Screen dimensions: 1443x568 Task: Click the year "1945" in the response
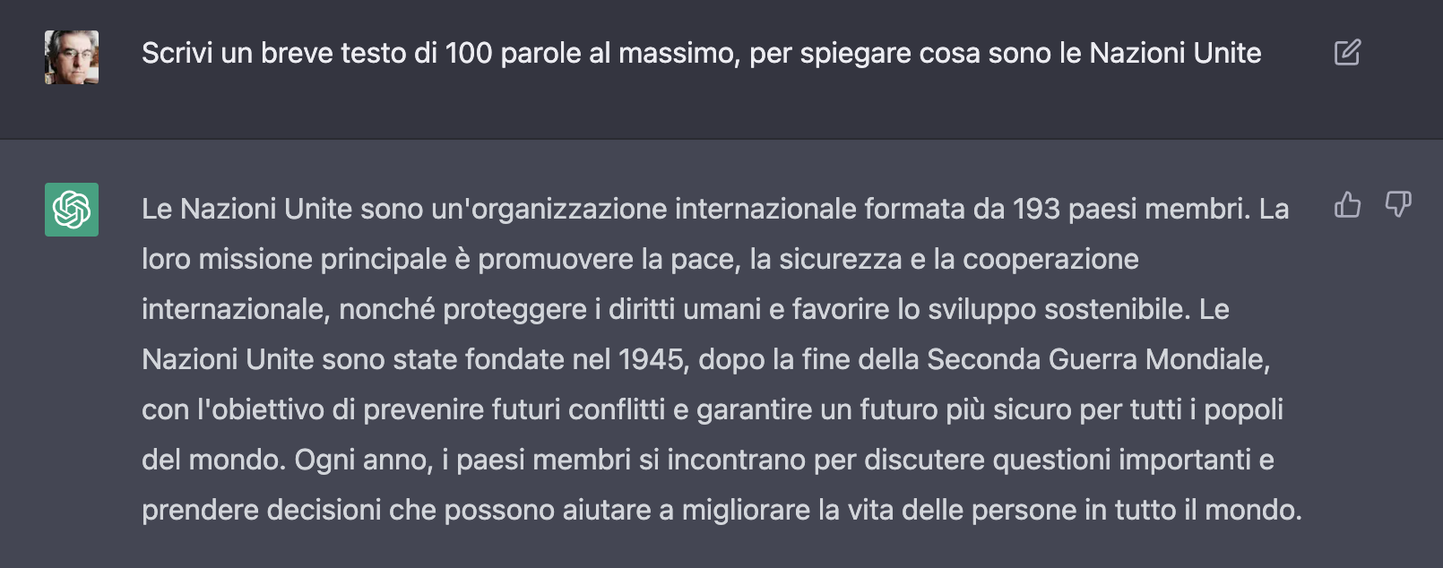[x=652, y=360]
